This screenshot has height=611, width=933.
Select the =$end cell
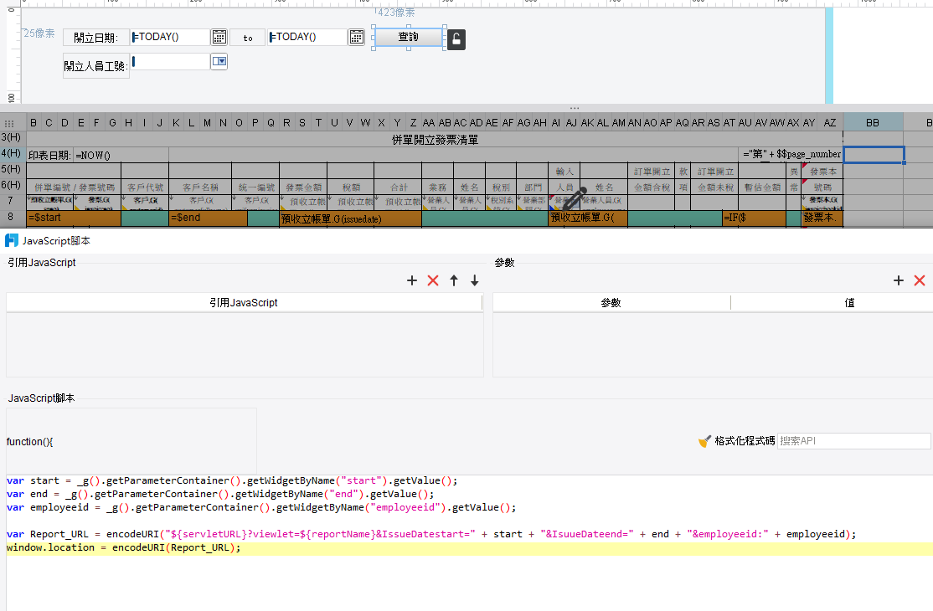pos(208,218)
